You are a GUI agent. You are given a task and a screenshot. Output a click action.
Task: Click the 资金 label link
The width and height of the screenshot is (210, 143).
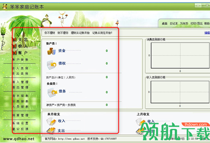pos(62,51)
